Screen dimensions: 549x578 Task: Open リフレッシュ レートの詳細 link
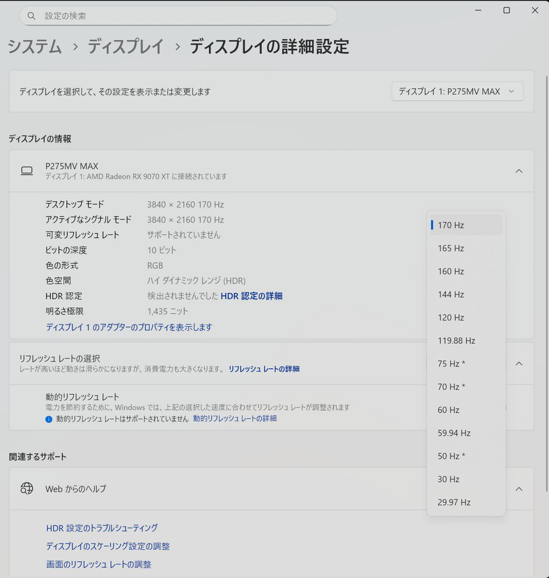264,369
